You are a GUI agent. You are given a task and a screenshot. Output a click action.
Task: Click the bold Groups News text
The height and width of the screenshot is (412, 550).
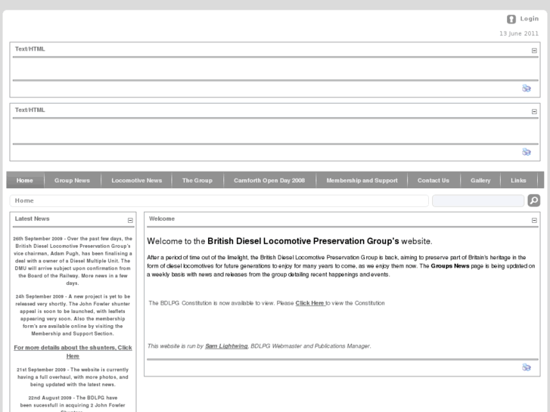click(450, 266)
